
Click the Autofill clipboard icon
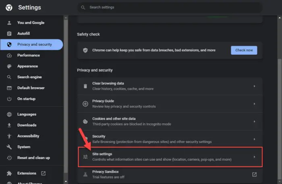pyautogui.click(x=9, y=34)
